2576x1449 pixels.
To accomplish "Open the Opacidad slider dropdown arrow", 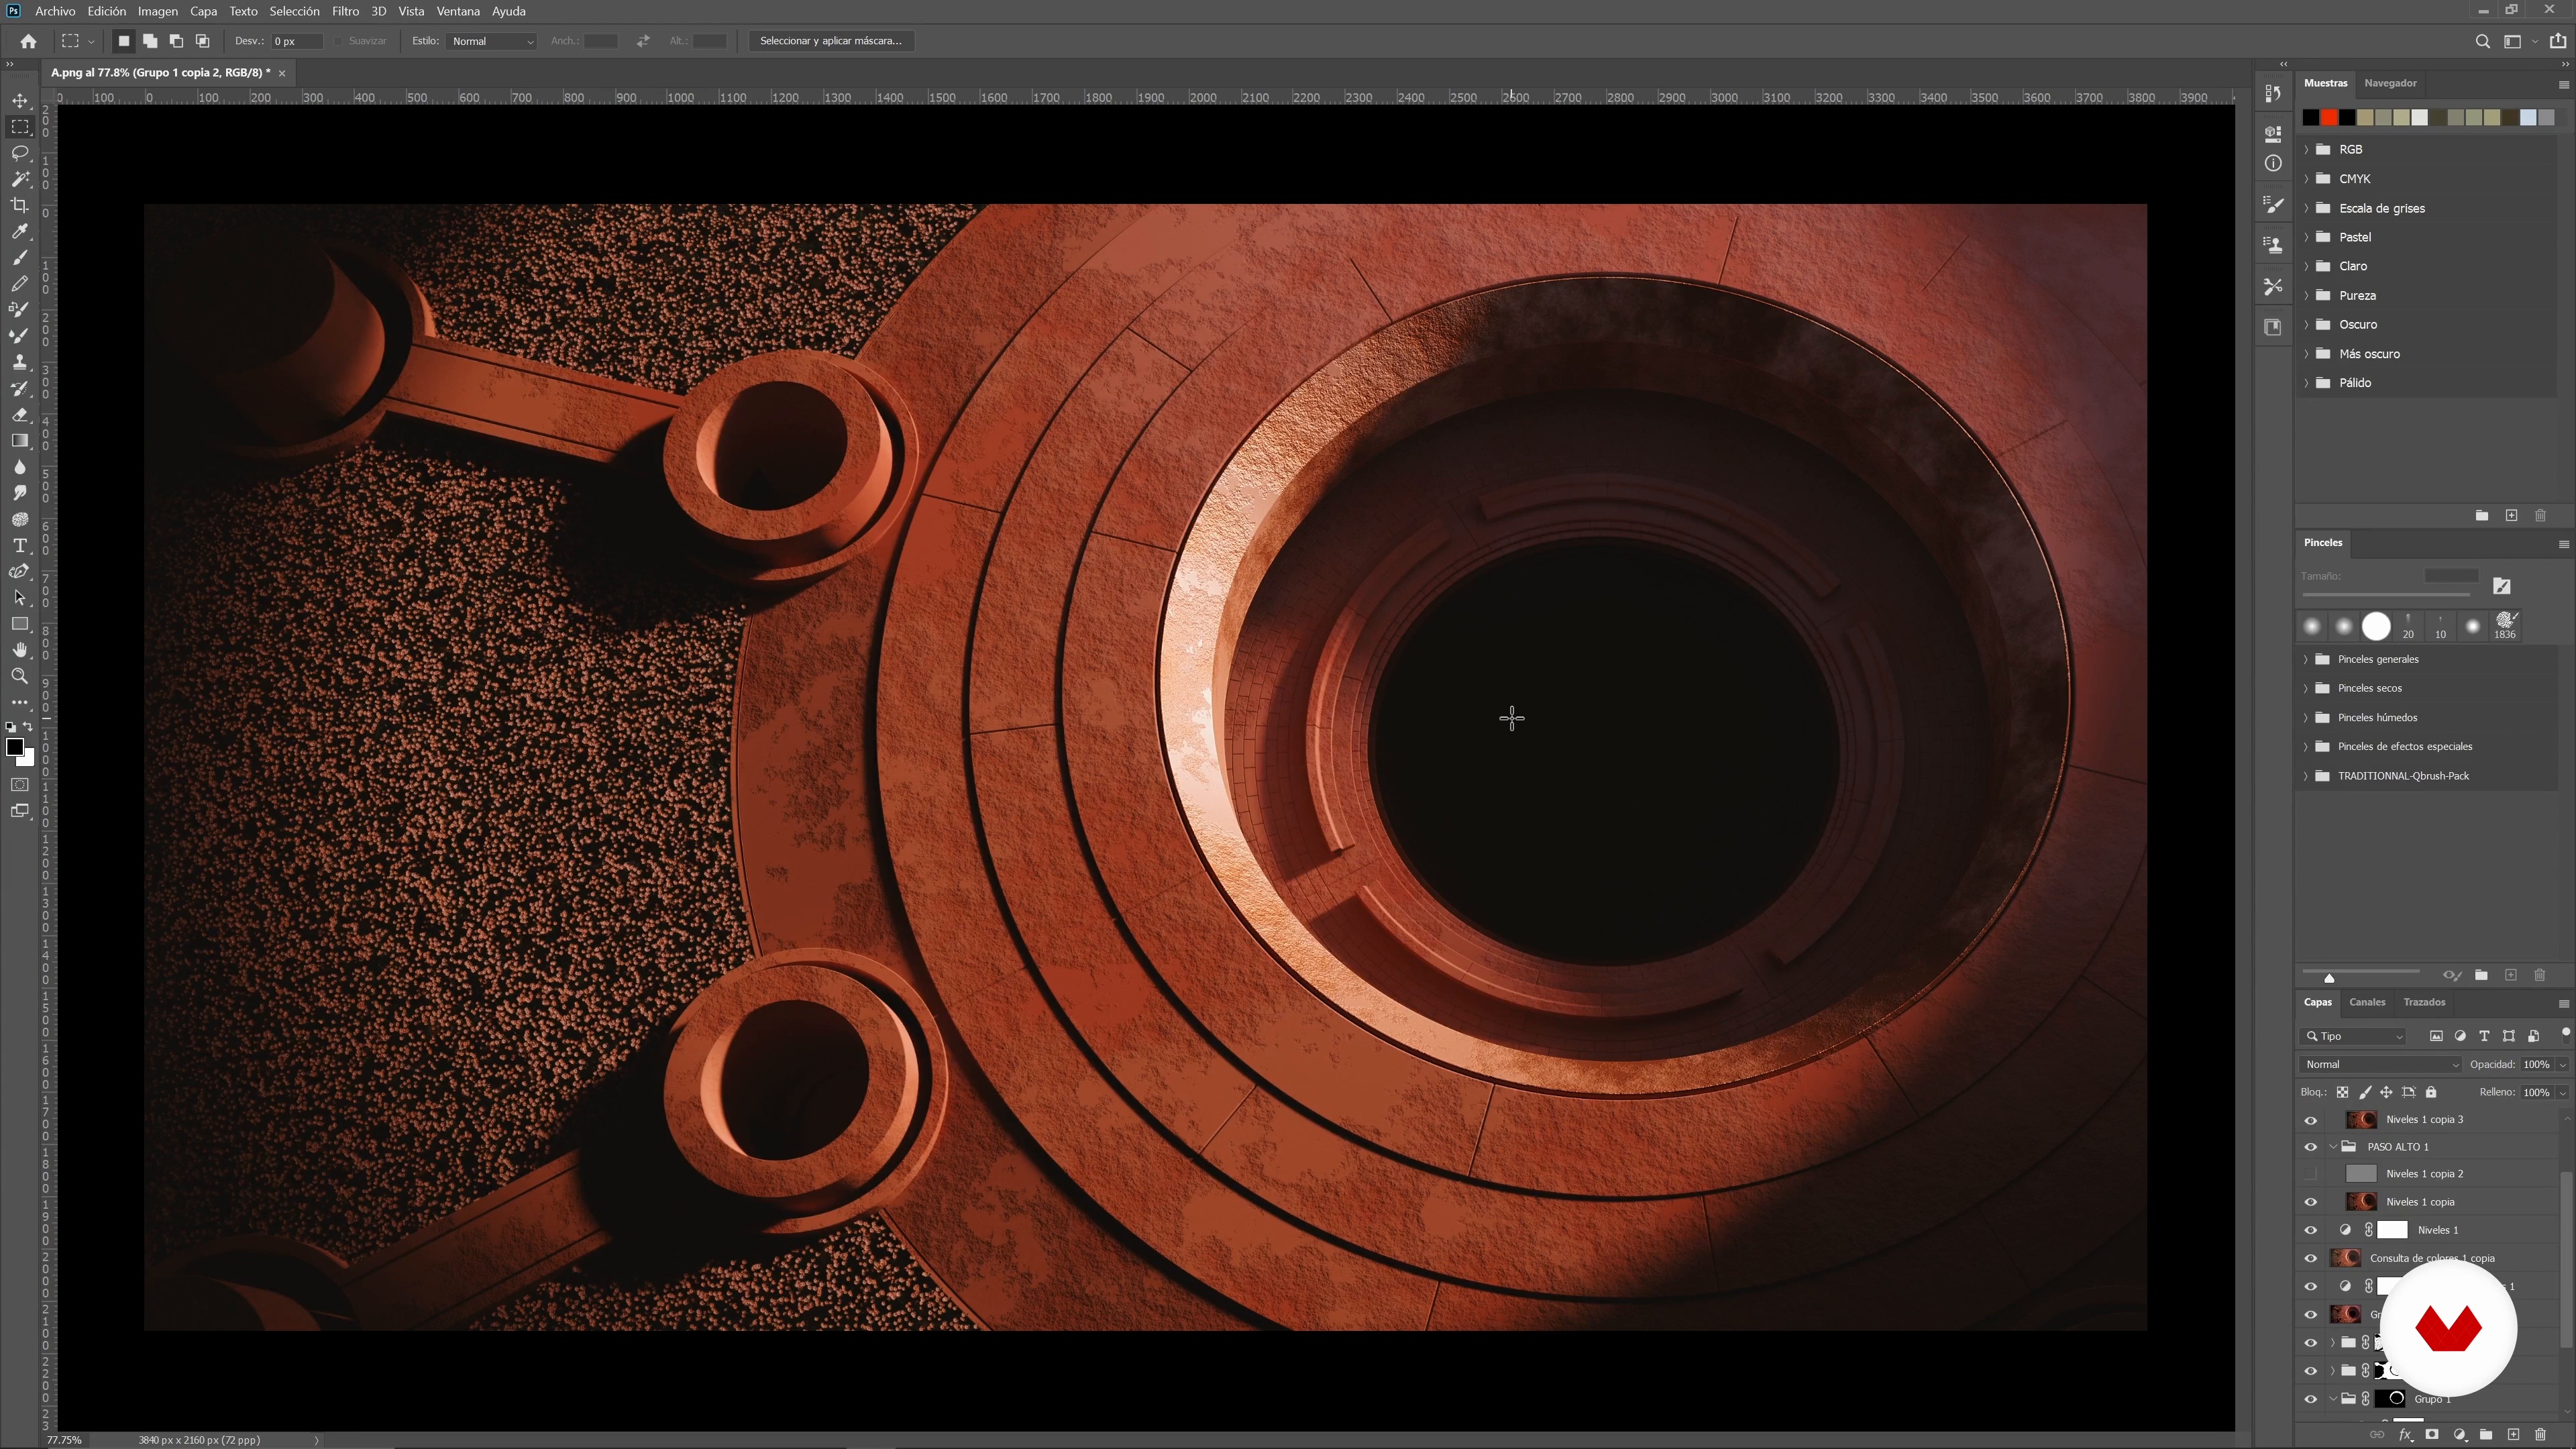I will pos(2563,1065).
